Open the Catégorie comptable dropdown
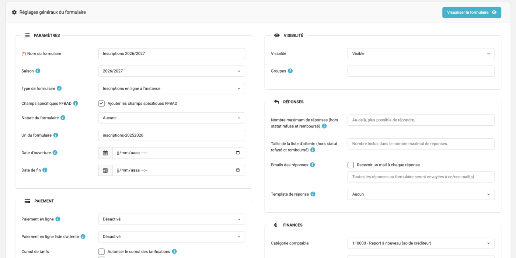This screenshot has height=258, width=516. coord(421,243)
